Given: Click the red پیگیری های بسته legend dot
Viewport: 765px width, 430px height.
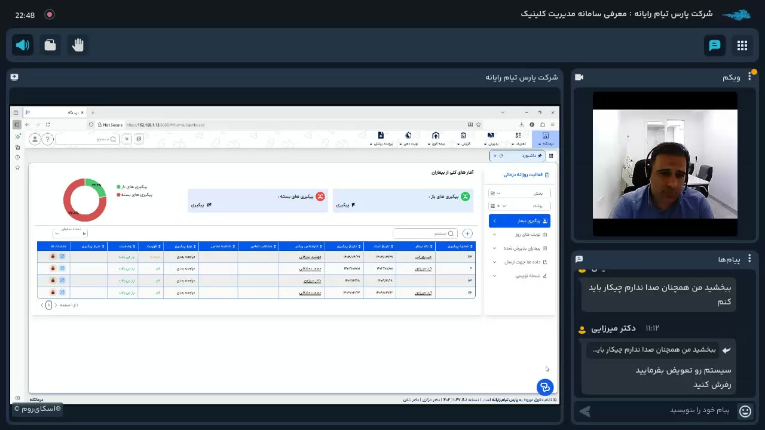Looking at the screenshot, I should tap(118, 195).
